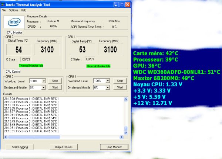
Task: Click the CPUID value 6FXh
Action: [x=53, y=27]
